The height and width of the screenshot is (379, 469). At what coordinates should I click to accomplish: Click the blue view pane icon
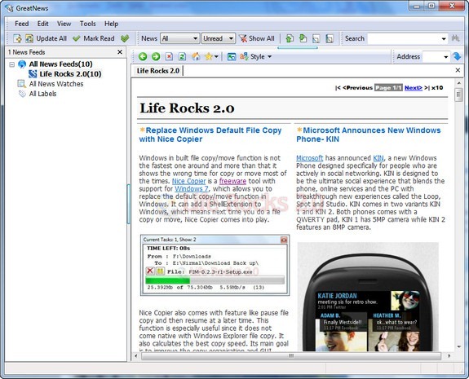232,56
